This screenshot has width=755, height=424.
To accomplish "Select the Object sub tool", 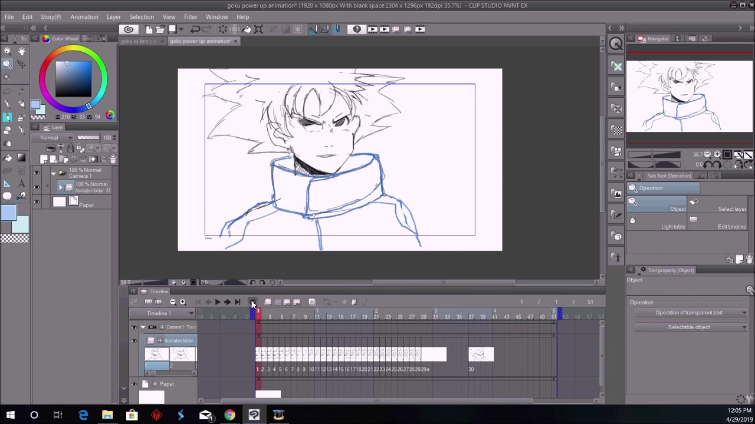I will click(x=658, y=206).
